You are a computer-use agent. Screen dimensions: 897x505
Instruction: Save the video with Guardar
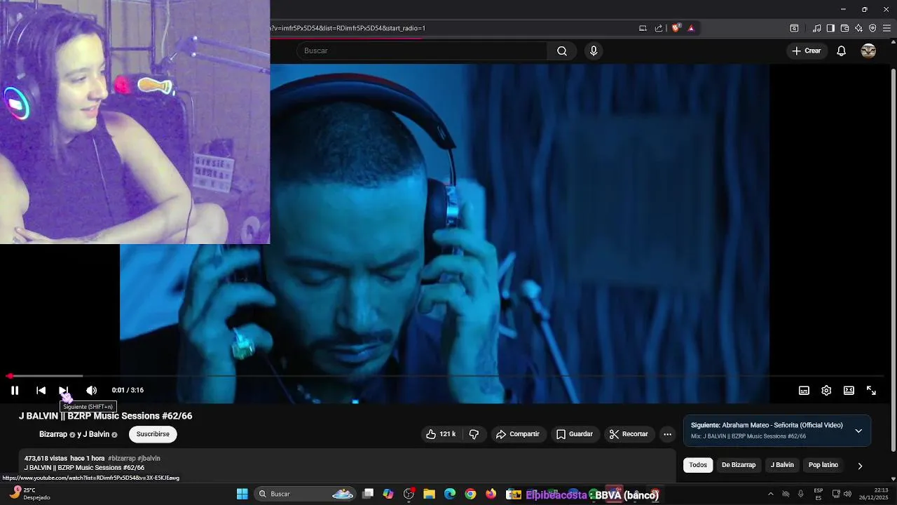click(575, 434)
